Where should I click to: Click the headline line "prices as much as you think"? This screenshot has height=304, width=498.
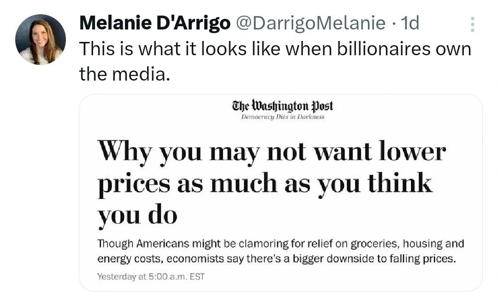[265, 183]
